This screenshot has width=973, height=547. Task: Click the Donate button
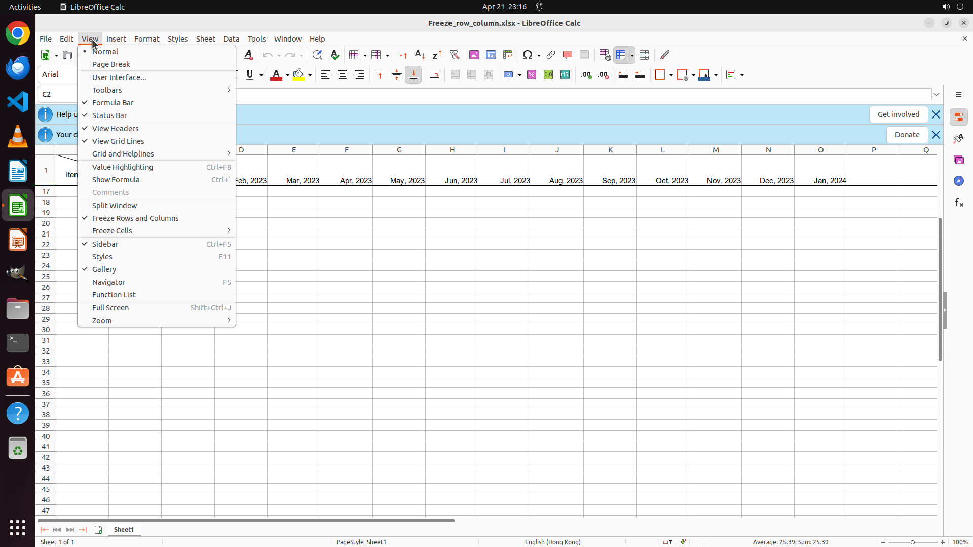(907, 135)
